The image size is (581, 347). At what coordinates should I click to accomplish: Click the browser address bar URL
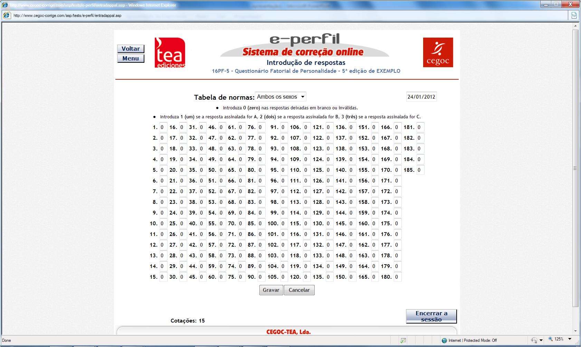coord(67,16)
